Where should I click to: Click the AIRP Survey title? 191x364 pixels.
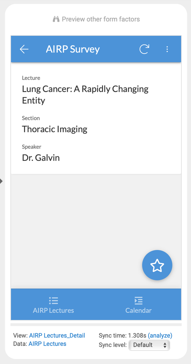click(x=73, y=49)
